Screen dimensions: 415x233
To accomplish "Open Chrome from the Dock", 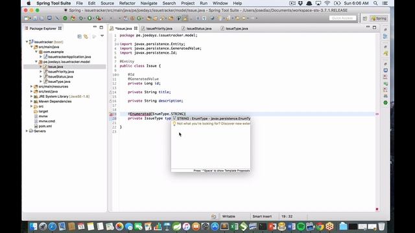I will (320, 227).
